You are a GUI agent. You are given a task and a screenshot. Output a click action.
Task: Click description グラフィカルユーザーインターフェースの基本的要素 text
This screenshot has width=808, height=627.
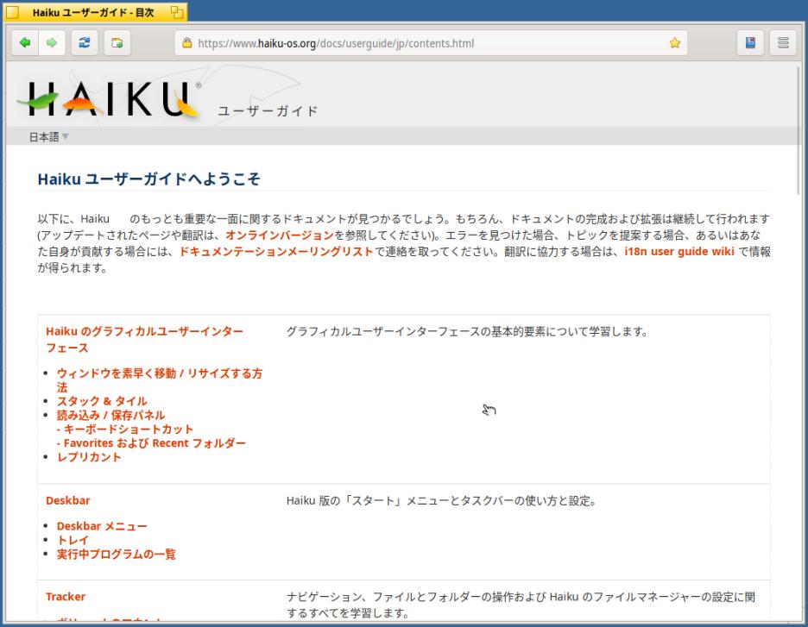point(467,331)
